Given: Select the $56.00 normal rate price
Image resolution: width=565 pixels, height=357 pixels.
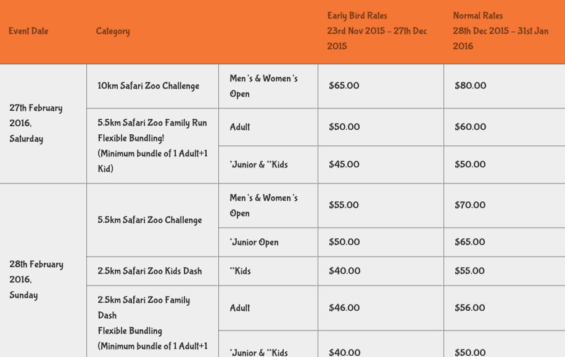Looking at the screenshot, I should pos(470,308).
